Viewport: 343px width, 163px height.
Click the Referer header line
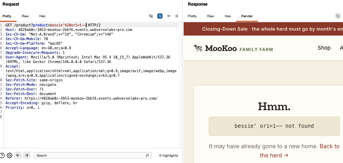point(81,98)
